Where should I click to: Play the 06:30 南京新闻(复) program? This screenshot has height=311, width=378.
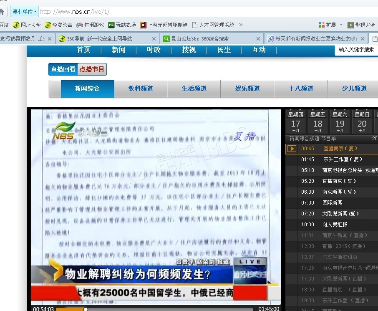[332, 192]
